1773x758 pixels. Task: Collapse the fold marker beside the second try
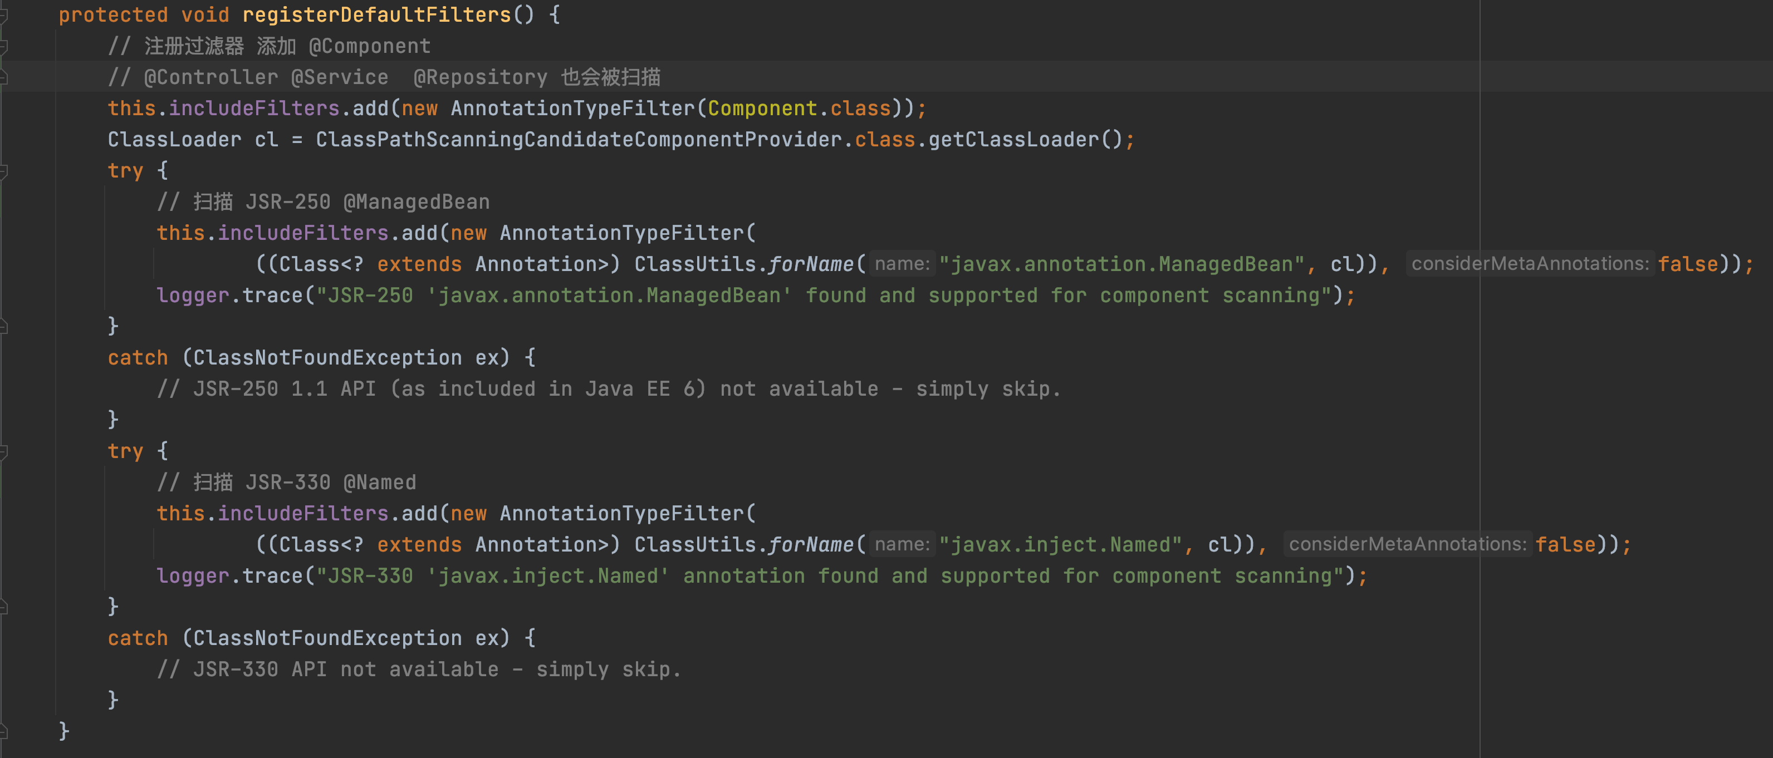[x=3, y=451]
